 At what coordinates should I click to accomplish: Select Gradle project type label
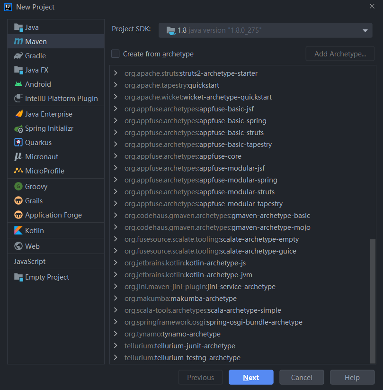pyautogui.click(x=36, y=56)
